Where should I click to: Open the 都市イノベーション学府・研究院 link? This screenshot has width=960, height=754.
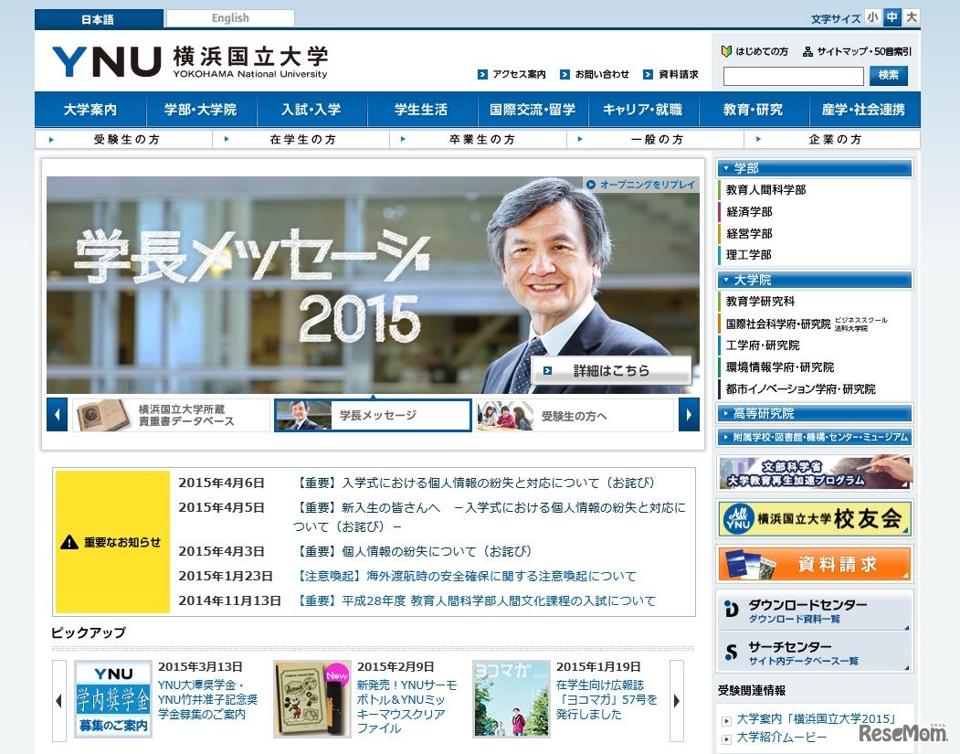pos(801,389)
